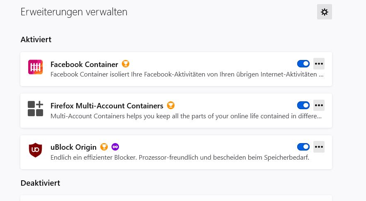366x201 pixels.
Task: Click Multi-Account Containers' recommended trophy badge
Action: (x=171, y=105)
